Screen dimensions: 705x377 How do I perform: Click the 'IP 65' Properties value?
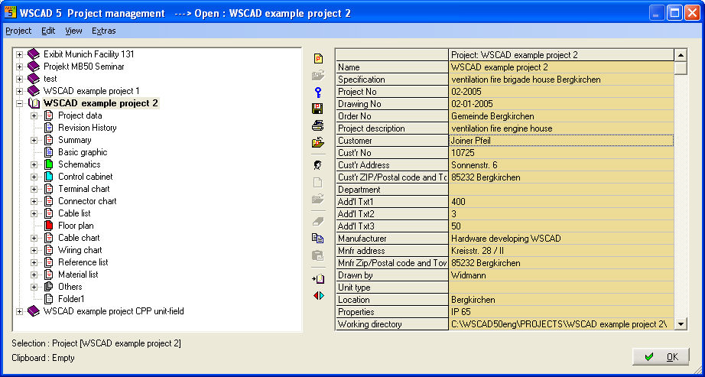pyautogui.click(x=561, y=312)
